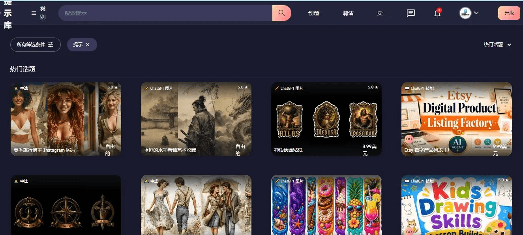The image size is (523, 235).
Task: Click the 5.0 star rating on Kids Drawing card
Action: (x=503, y=180)
